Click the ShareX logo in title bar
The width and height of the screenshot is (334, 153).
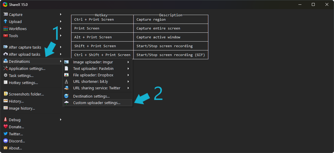pyautogui.click(x=5, y=4)
